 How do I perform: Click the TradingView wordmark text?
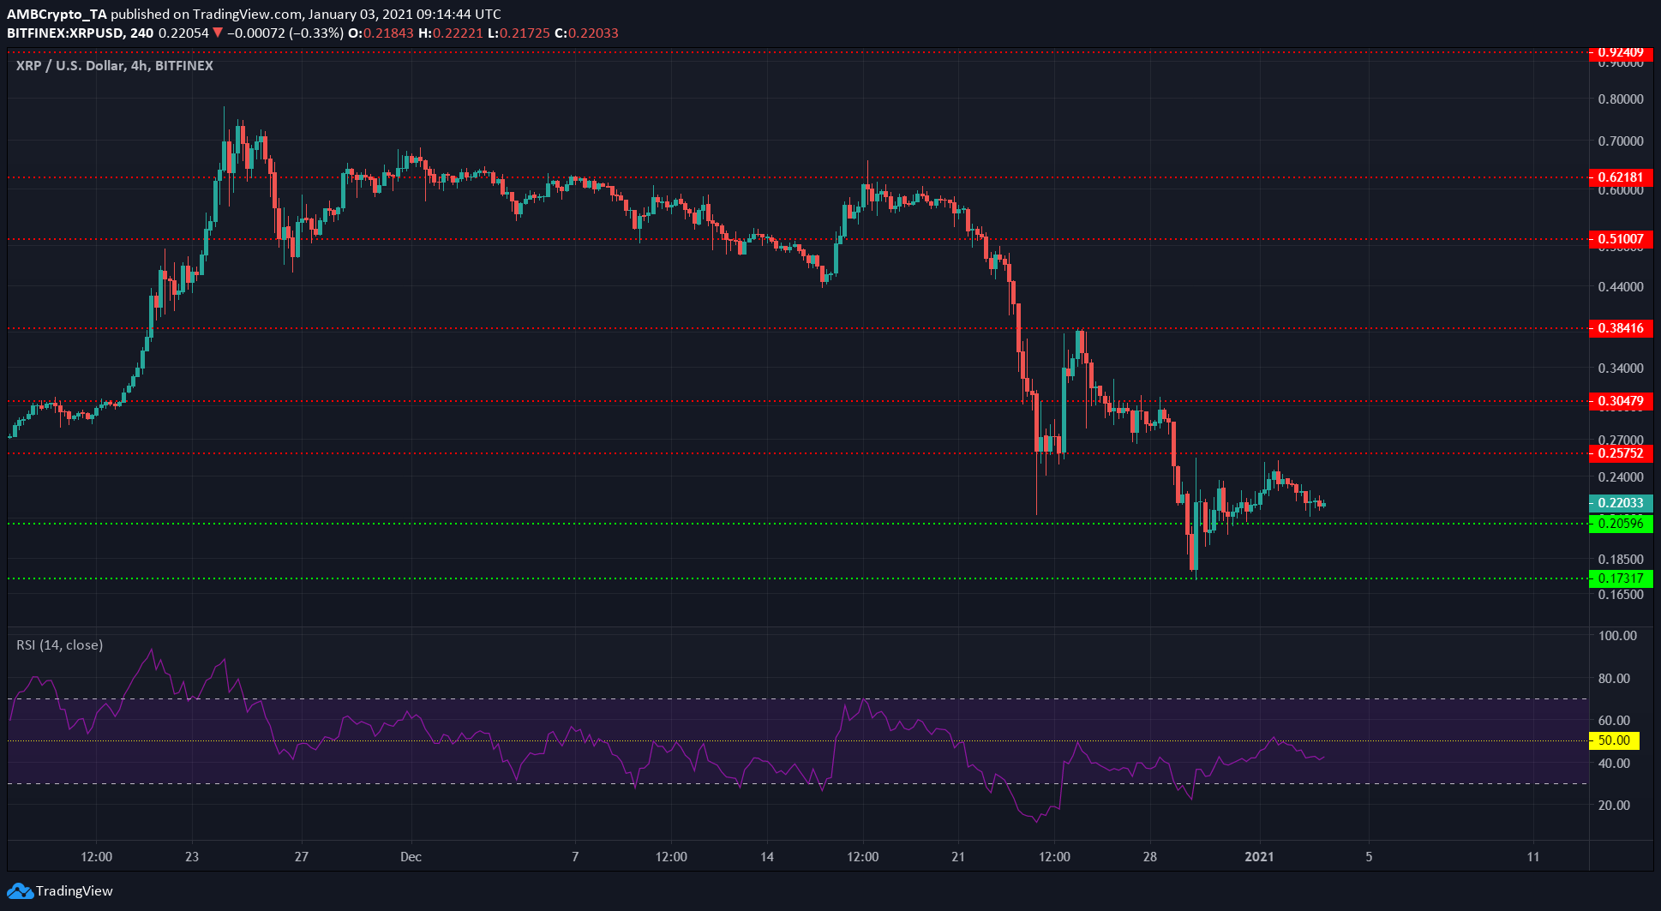coord(75,891)
